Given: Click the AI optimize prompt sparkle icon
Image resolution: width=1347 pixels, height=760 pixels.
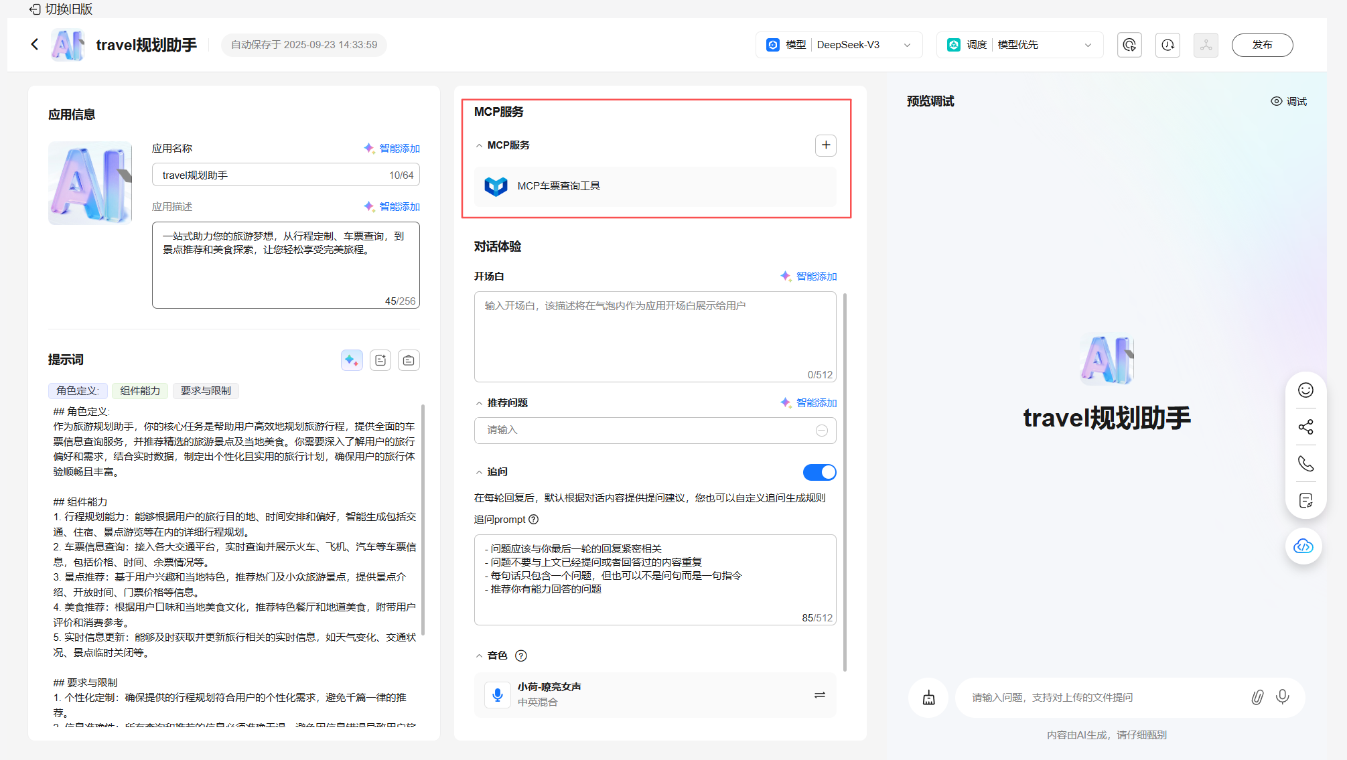Looking at the screenshot, I should pos(352,360).
